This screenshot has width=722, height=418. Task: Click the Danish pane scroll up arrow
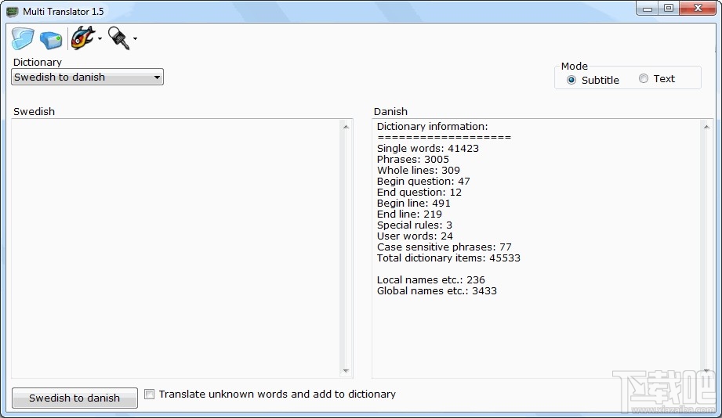coord(706,127)
